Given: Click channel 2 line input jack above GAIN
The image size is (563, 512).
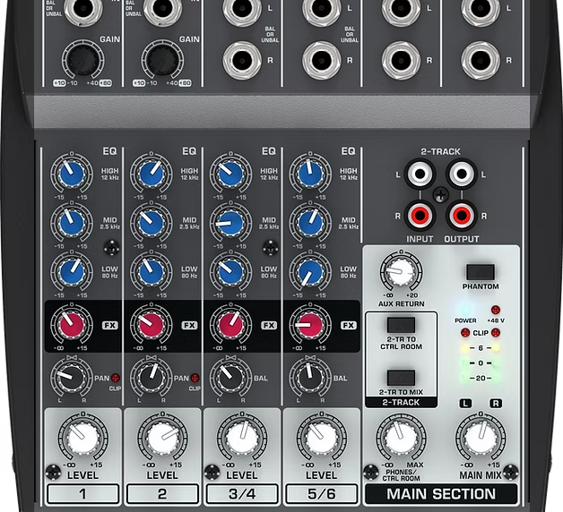Looking at the screenshot, I should [162, 8].
